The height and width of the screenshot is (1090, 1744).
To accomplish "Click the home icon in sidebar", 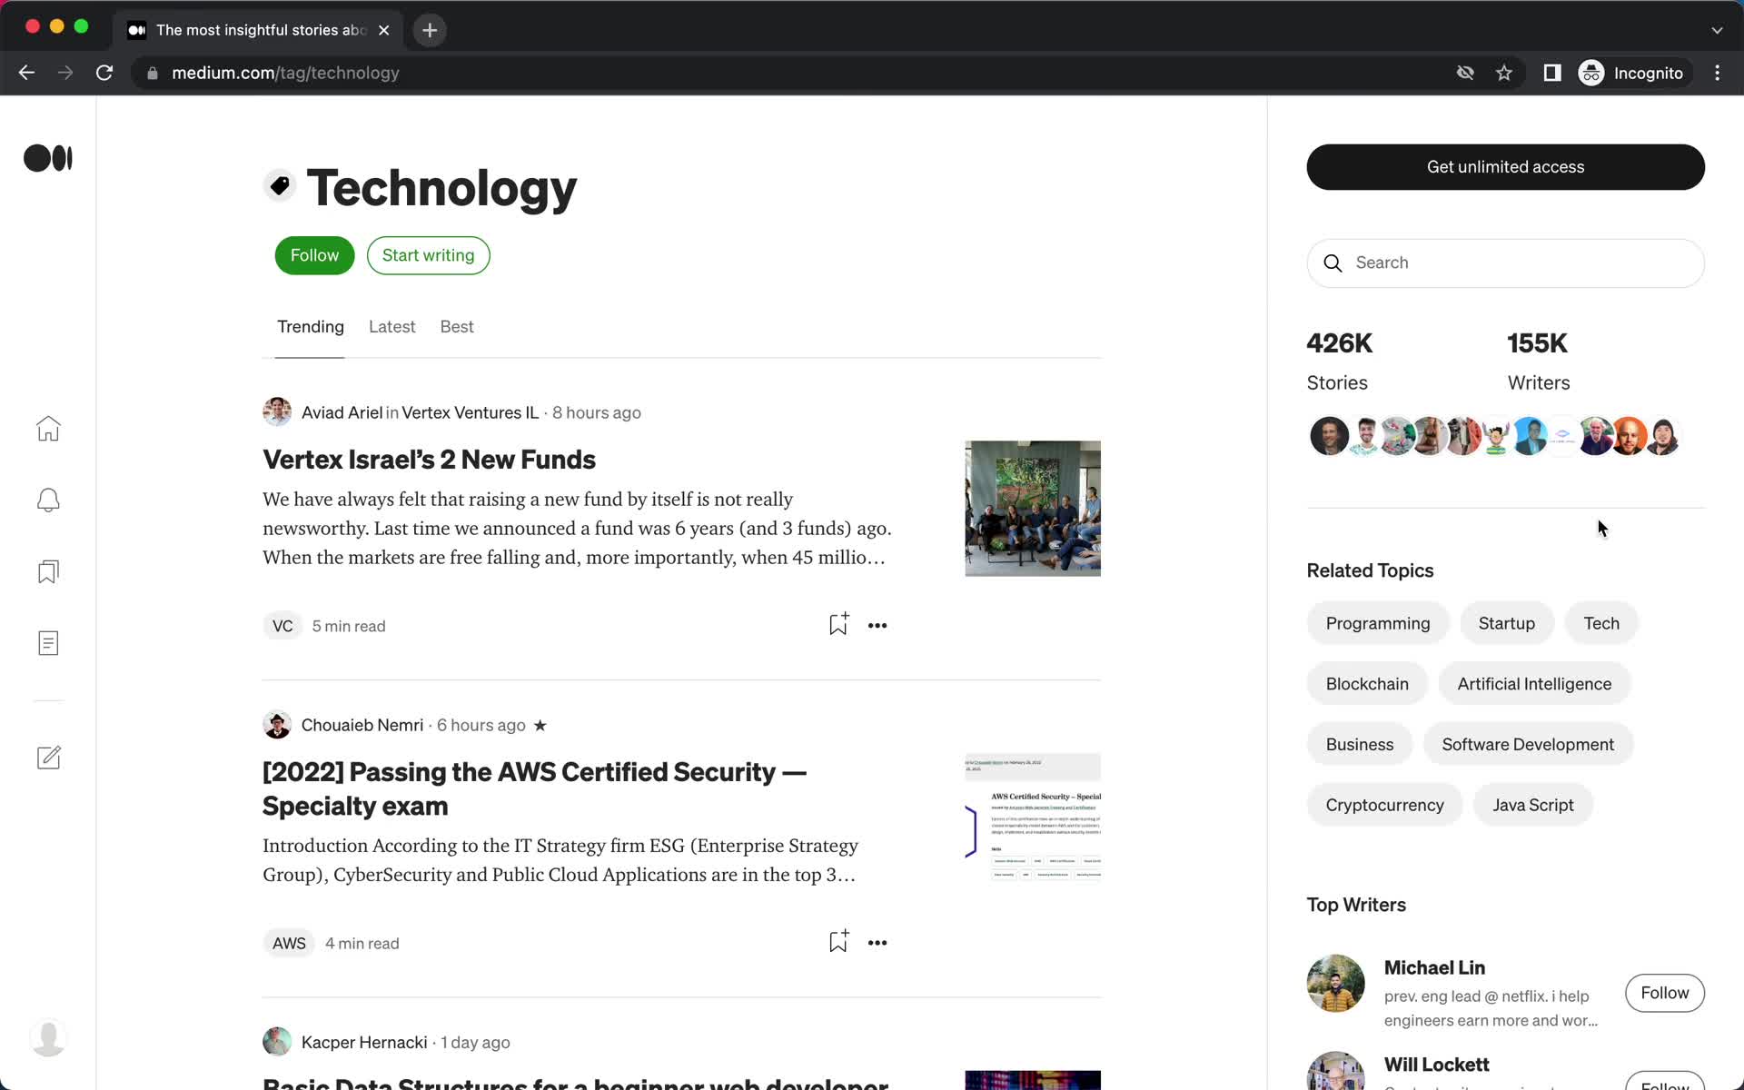I will tap(48, 427).
